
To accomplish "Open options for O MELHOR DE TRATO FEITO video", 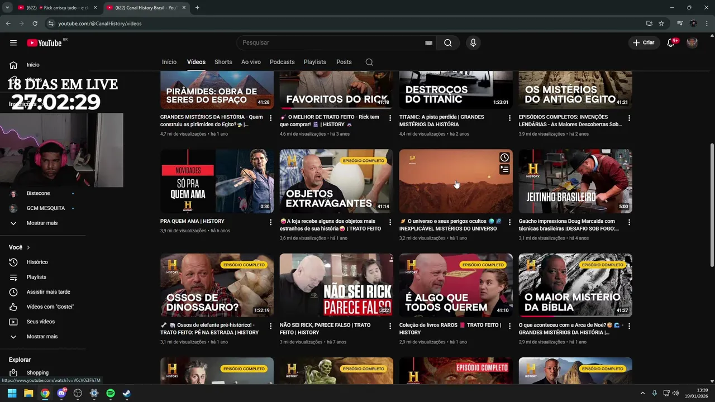I will tap(390, 118).
